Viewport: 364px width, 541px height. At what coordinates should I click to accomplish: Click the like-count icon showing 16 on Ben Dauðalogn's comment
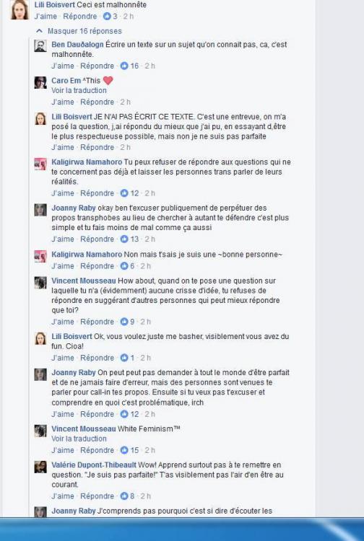124,66
